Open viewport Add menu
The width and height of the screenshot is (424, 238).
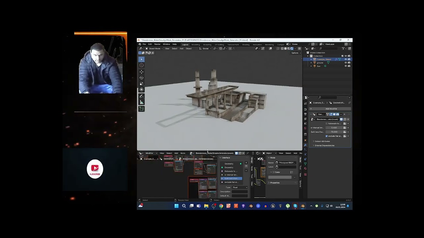pyautogui.click(x=182, y=49)
